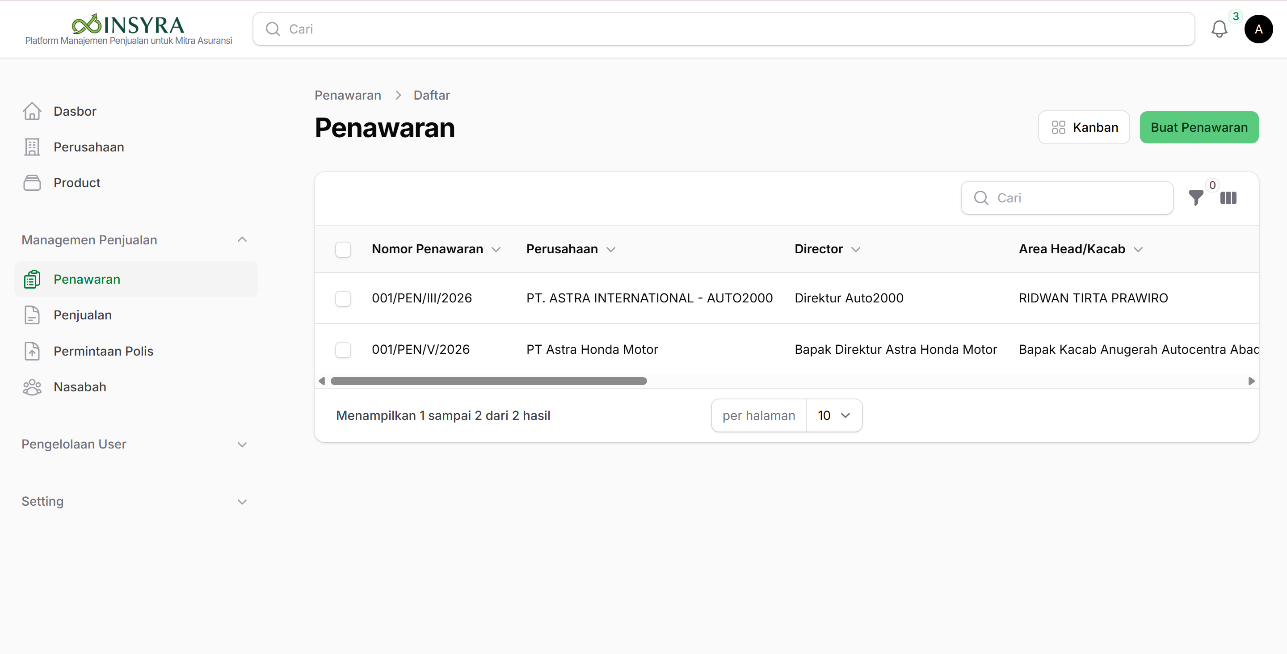Click horizontal scrollbar left arrow
The width and height of the screenshot is (1287, 654).
click(322, 381)
